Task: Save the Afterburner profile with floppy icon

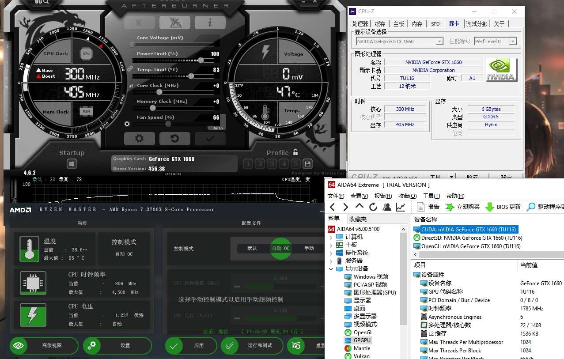Action: point(308,164)
